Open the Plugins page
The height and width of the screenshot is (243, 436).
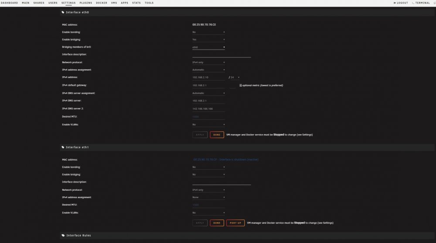click(85, 3)
